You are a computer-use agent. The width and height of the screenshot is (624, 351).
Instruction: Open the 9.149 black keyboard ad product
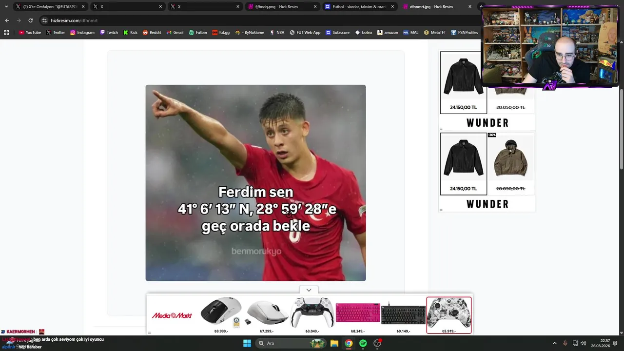click(403, 315)
